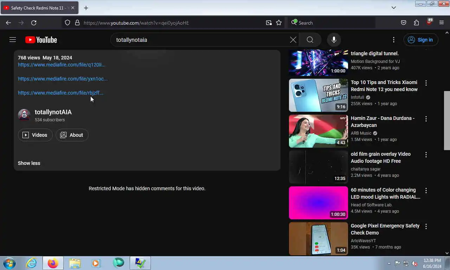The height and width of the screenshot is (270, 450).
Task: Open Windows Start button
Action: pos(9,263)
